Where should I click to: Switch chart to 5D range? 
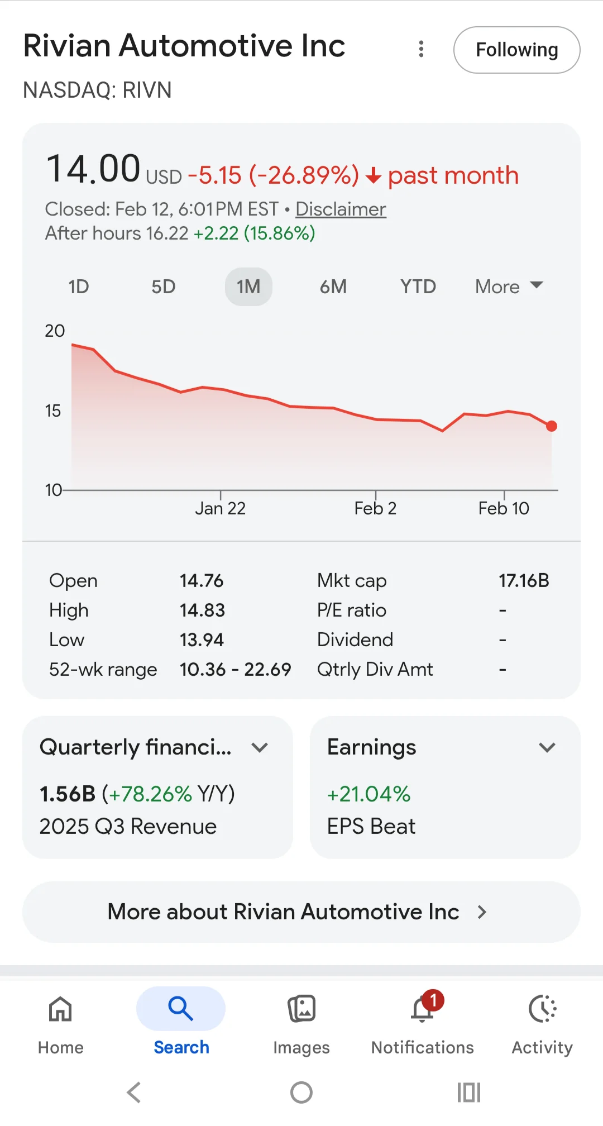click(x=164, y=287)
